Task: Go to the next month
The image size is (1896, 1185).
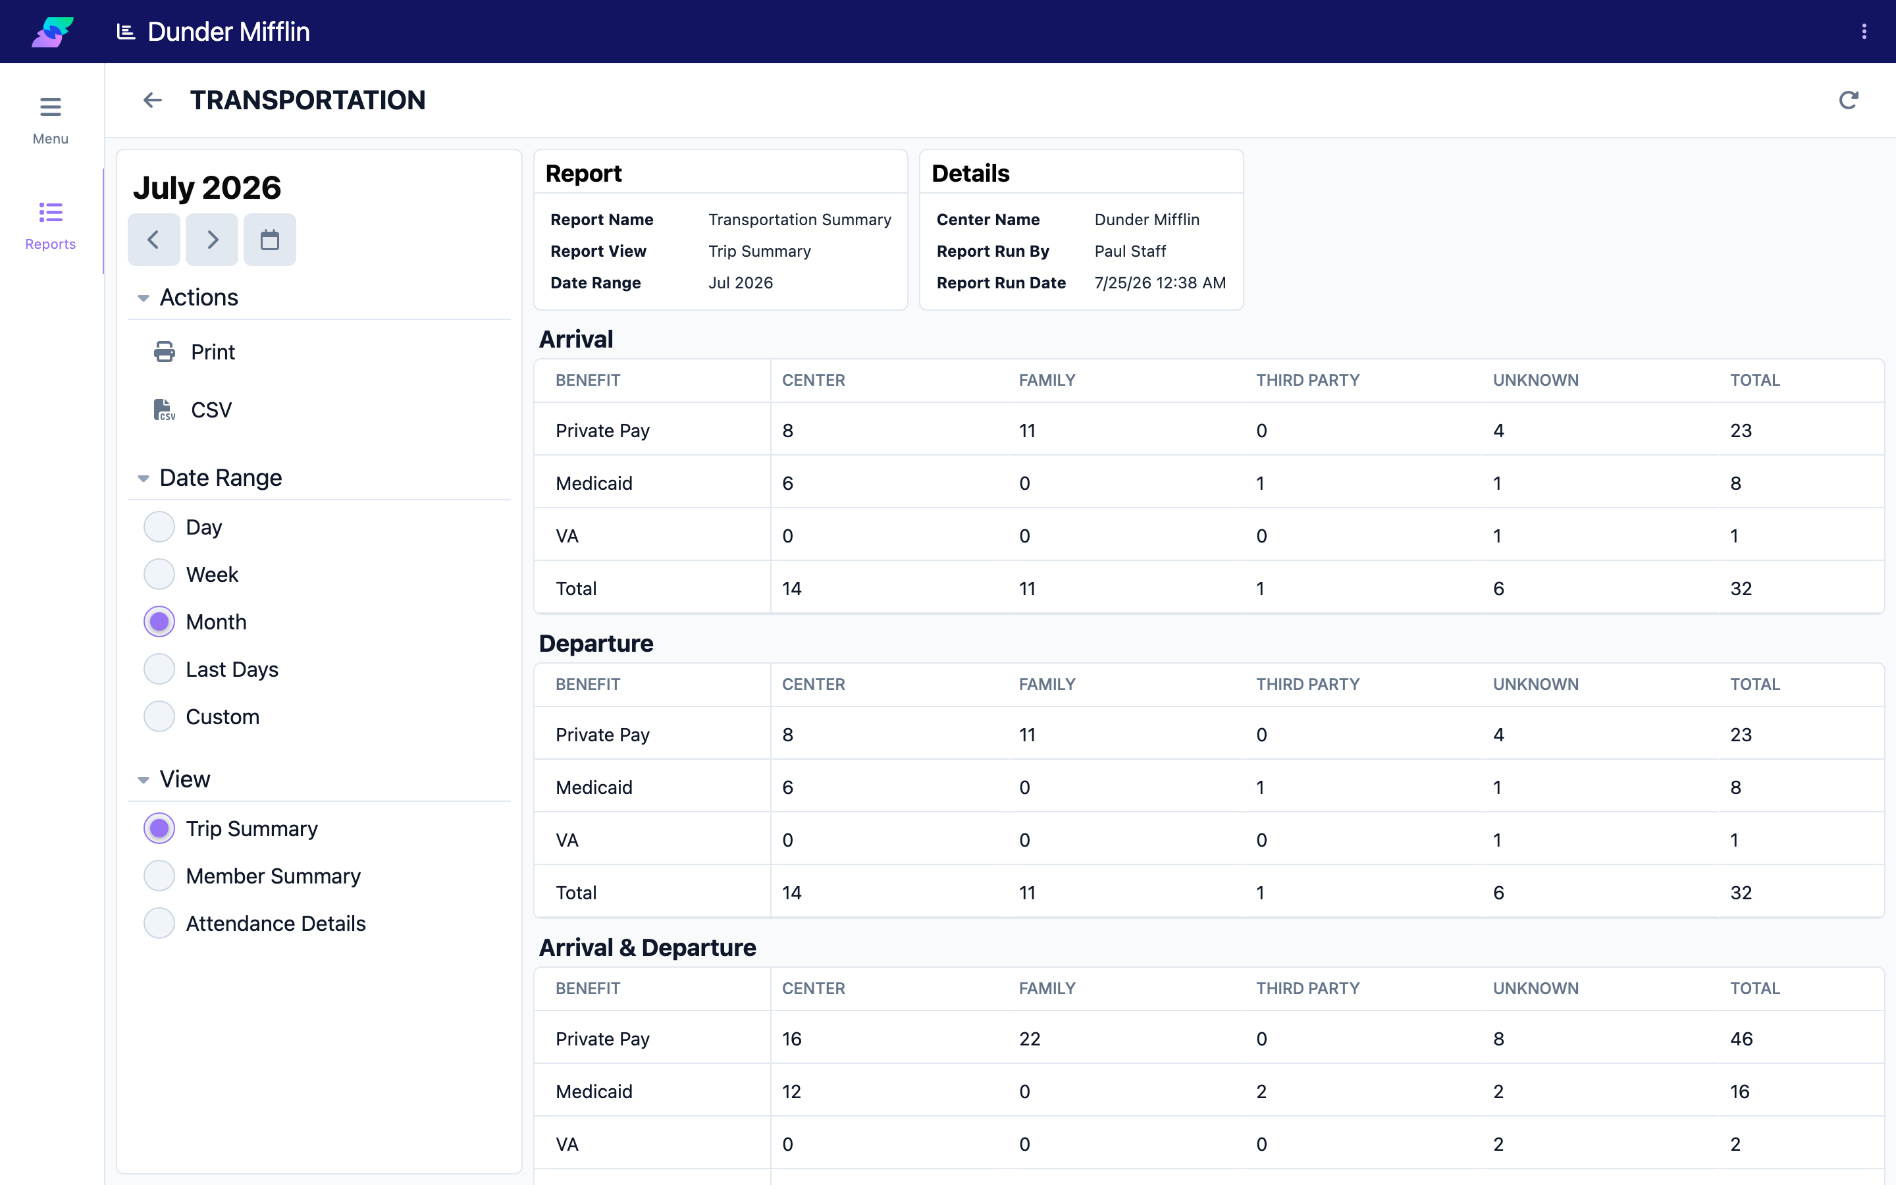Action: coord(211,240)
